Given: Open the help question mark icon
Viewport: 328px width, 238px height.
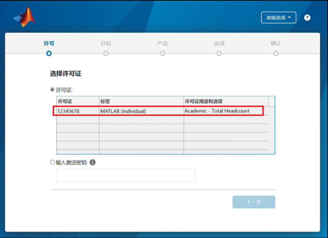Looking at the screenshot, I should (307, 18).
